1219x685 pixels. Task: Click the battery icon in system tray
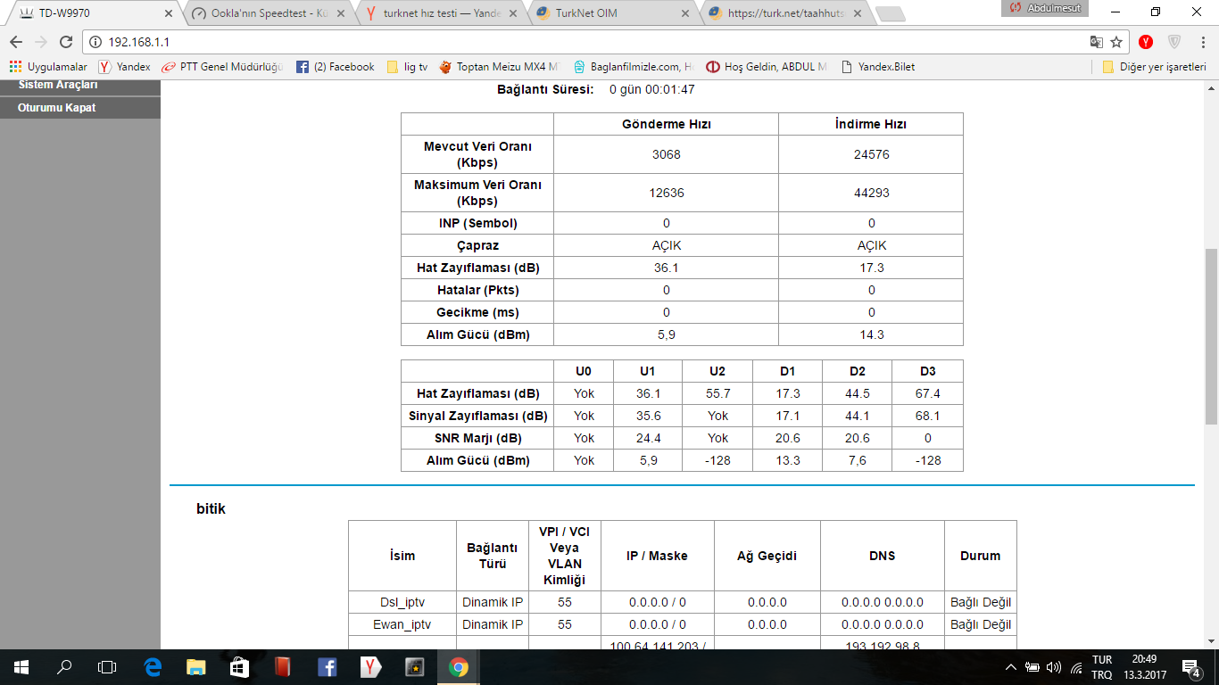pyautogui.click(x=1032, y=667)
